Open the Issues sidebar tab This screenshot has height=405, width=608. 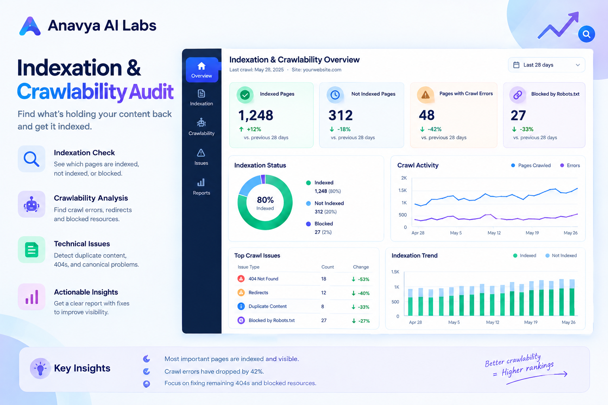tap(201, 157)
